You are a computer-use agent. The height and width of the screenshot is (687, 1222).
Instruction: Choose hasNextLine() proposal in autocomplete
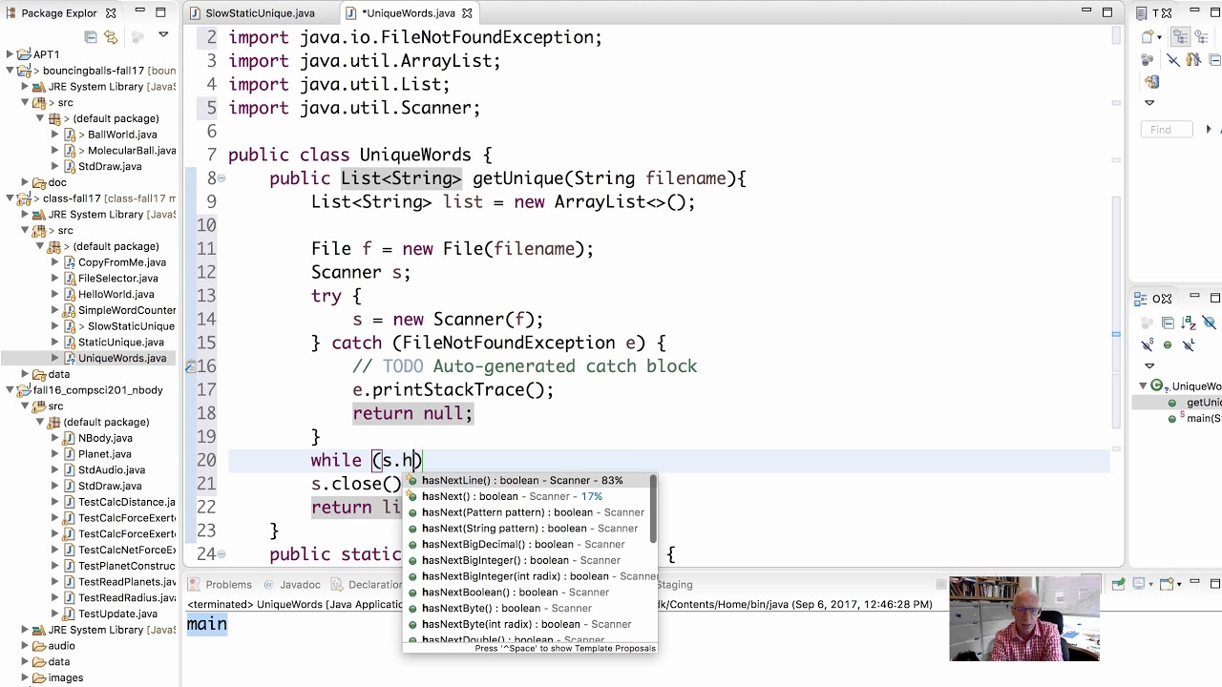point(530,481)
